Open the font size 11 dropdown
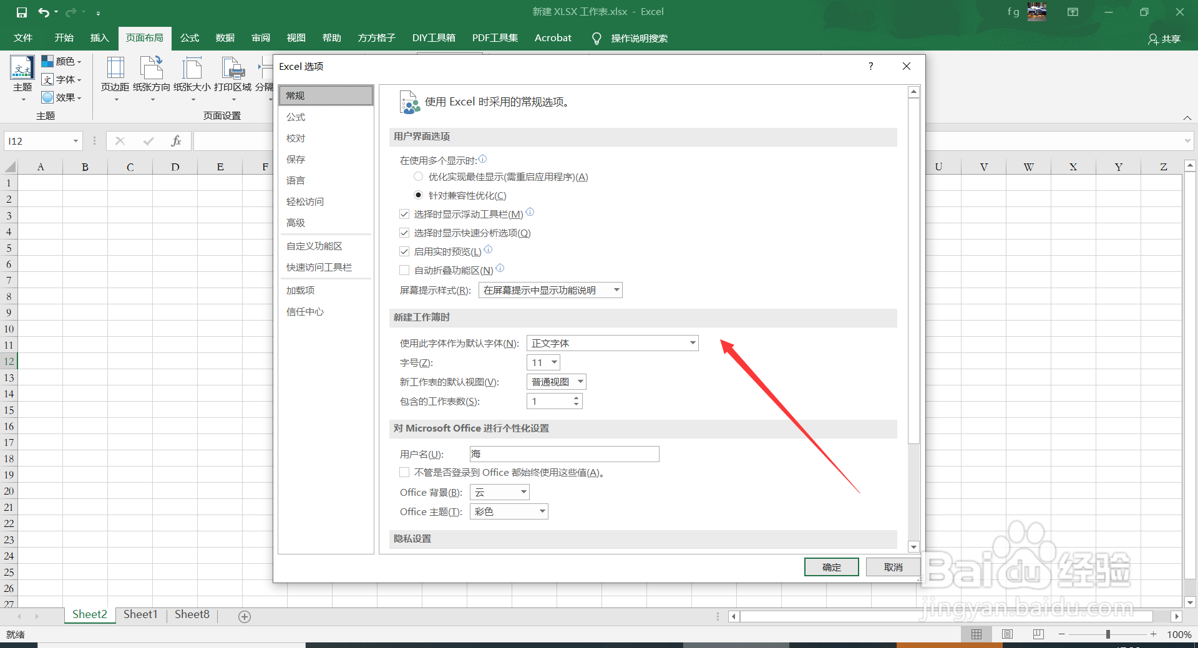This screenshot has height=648, width=1198. [543, 362]
